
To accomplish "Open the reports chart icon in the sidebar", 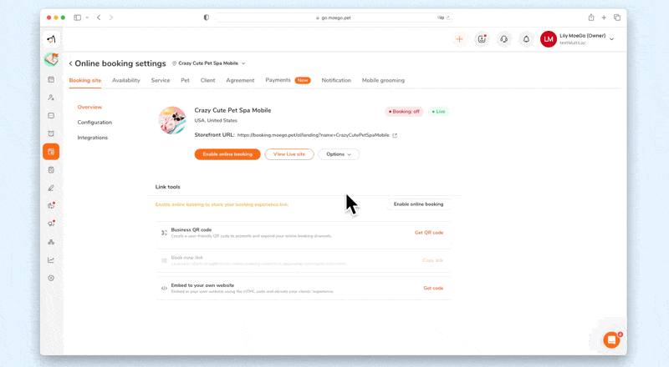I will click(x=51, y=260).
